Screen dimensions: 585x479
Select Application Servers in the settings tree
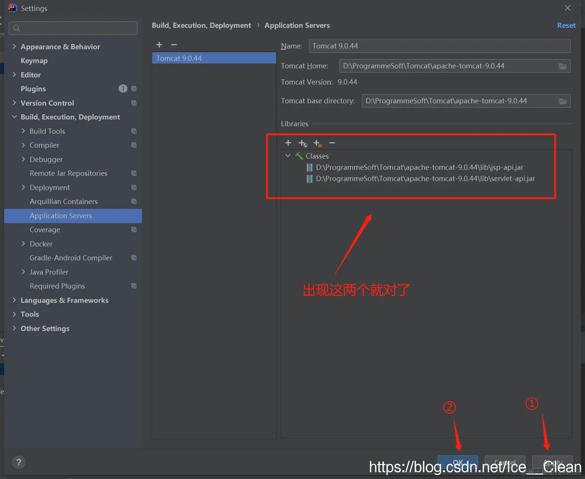(73, 216)
